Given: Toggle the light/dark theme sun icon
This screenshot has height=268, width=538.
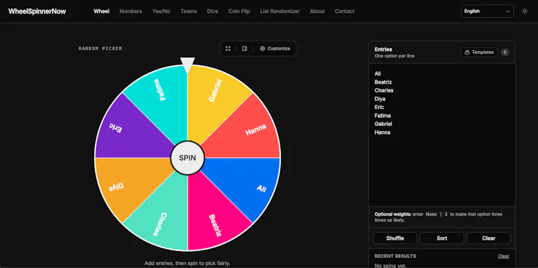Looking at the screenshot, I should [525, 11].
